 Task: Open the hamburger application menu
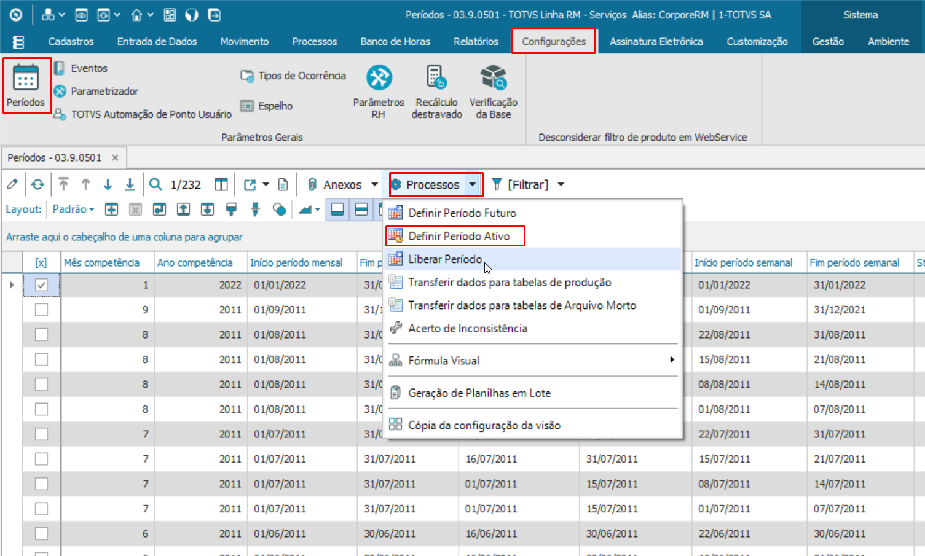[18, 42]
